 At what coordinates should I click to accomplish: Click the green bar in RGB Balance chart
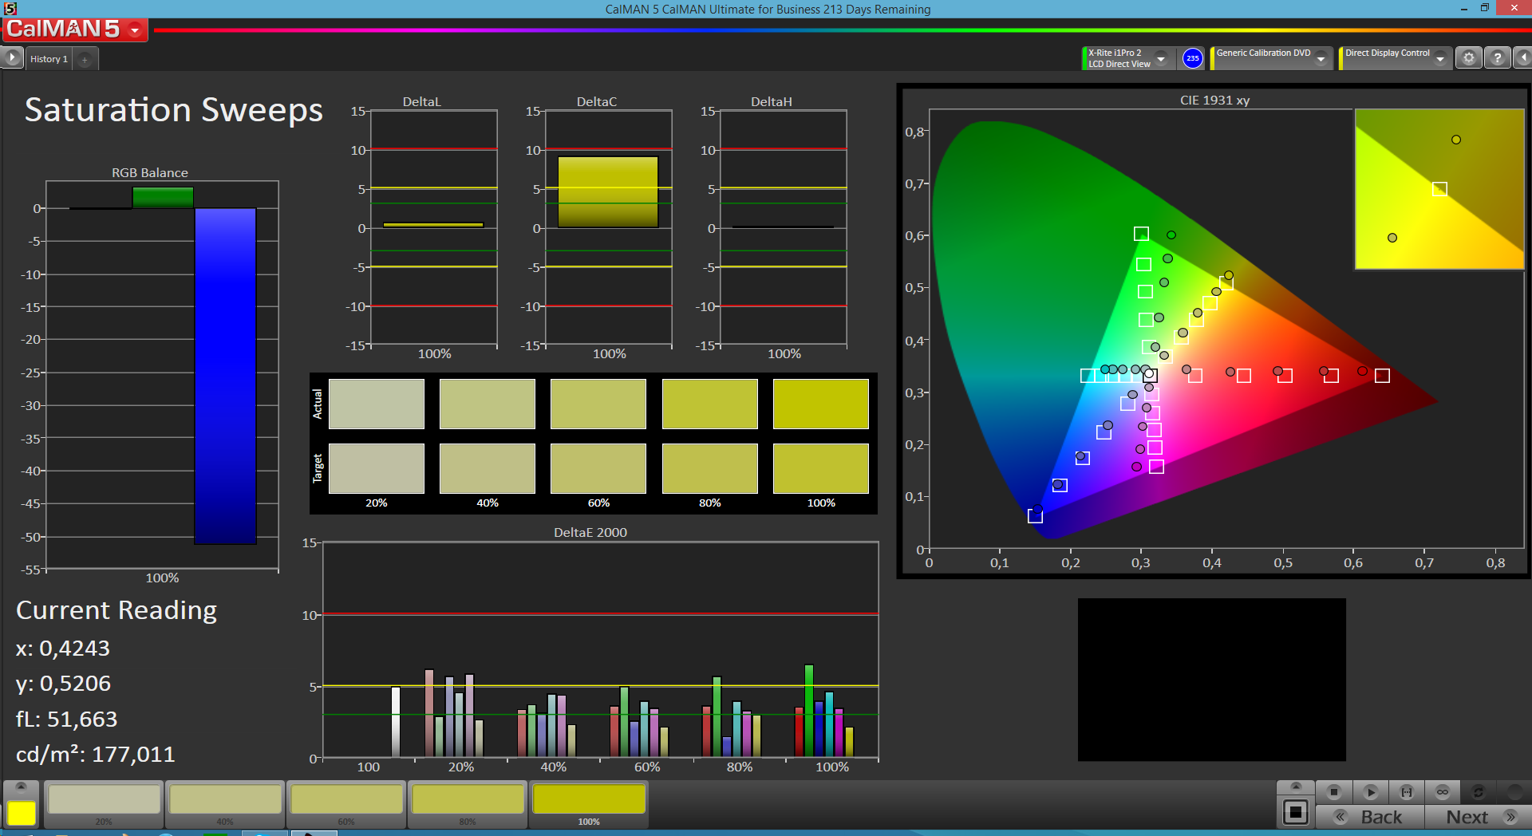163,197
